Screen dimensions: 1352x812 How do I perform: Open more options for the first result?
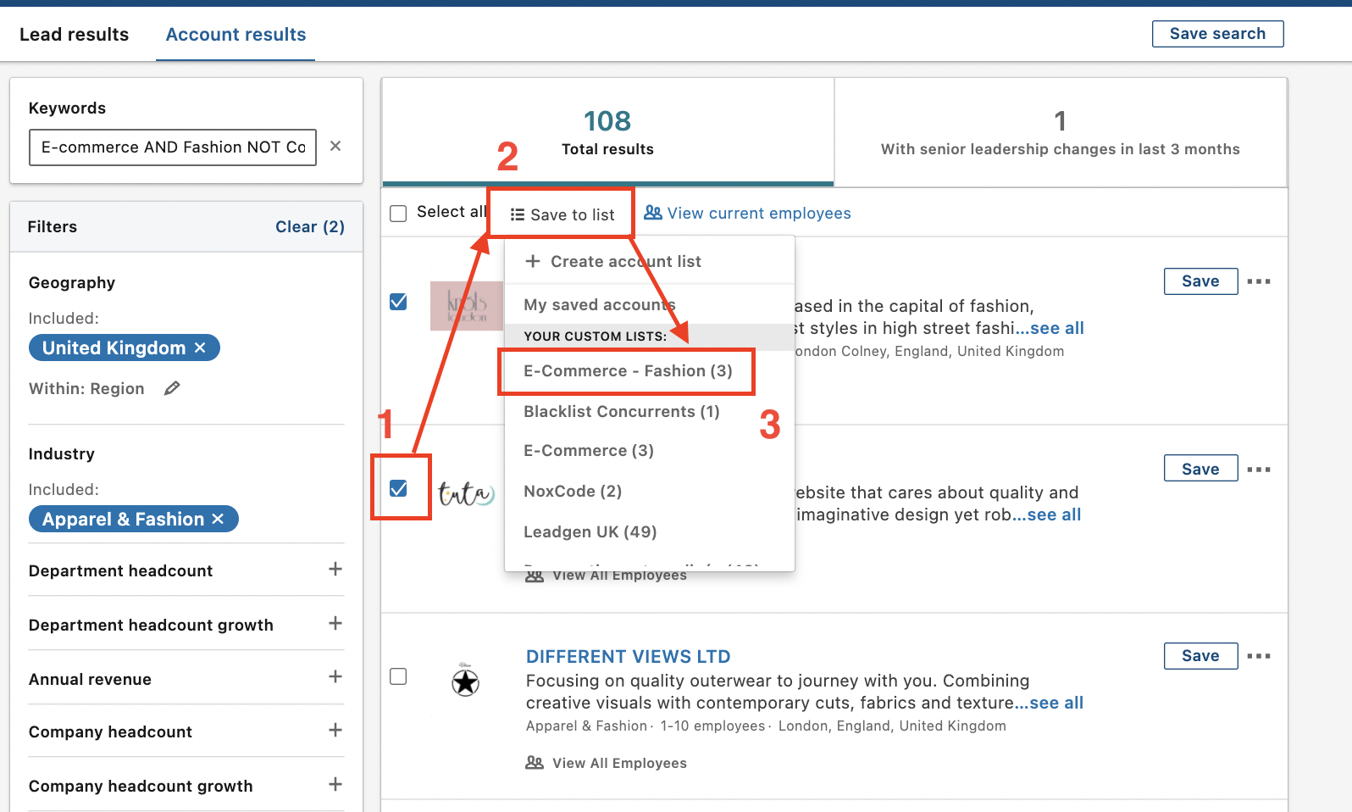1259,281
